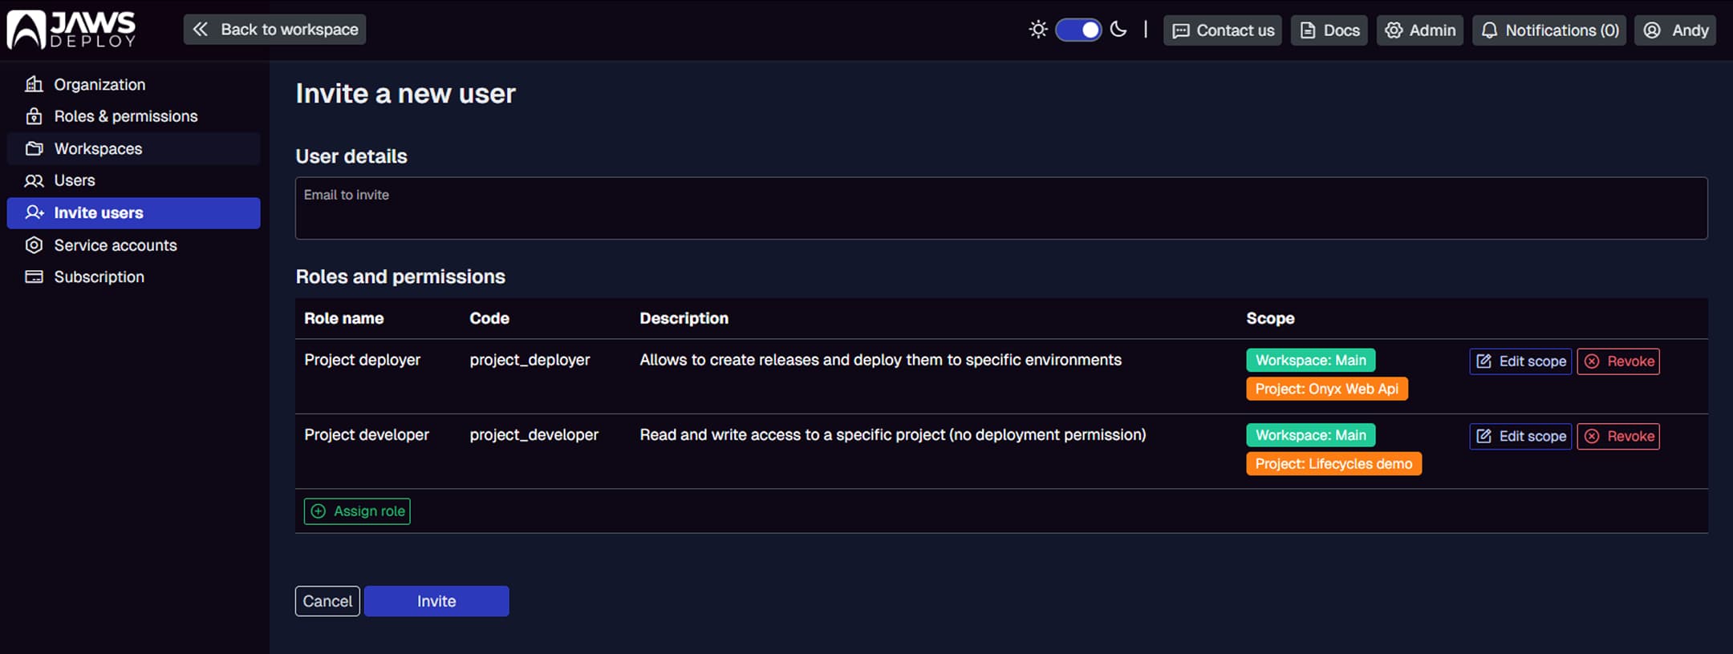Image resolution: width=1733 pixels, height=654 pixels.
Task: Click the Invite a new user heading
Action: click(405, 94)
